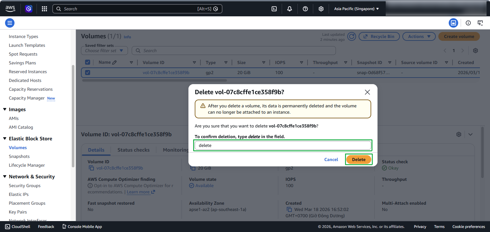Go to previous page of volumes
Viewport: 490px width, 232px height.
click(x=445, y=51)
